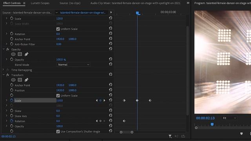Toggle stopwatch for Motion Anchor Point
251x141 pixels.
(x=12, y=39)
